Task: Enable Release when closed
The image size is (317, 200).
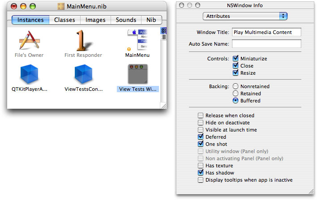Action: [201, 115]
